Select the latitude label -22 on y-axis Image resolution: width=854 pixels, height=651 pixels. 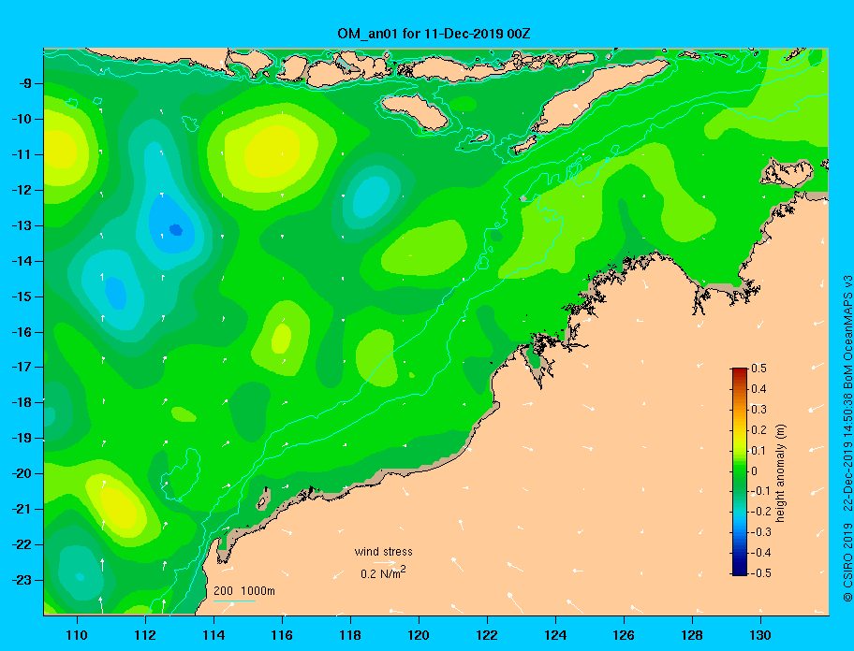pyautogui.click(x=22, y=544)
